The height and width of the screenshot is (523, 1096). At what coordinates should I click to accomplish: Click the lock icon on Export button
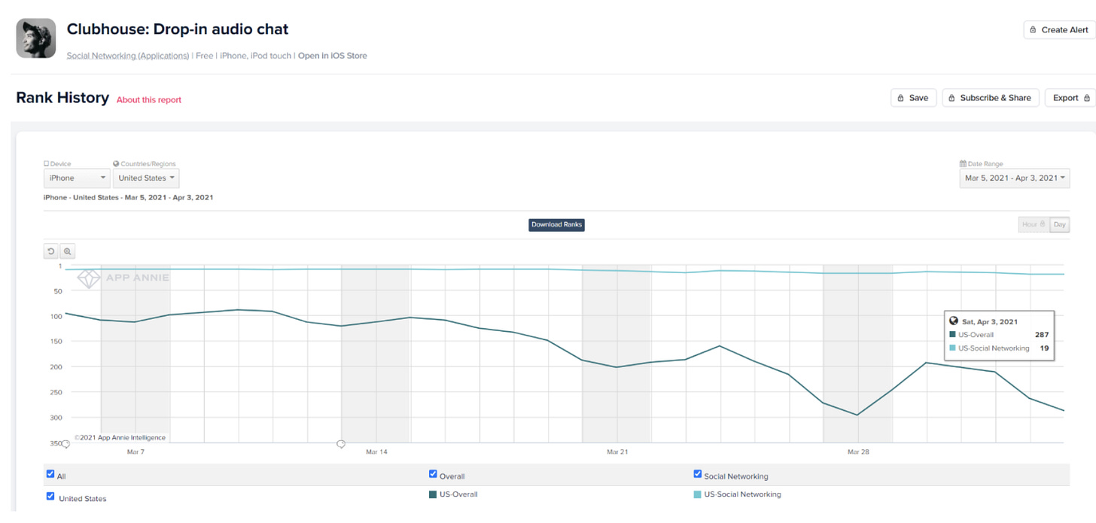pyautogui.click(x=1086, y=99)
